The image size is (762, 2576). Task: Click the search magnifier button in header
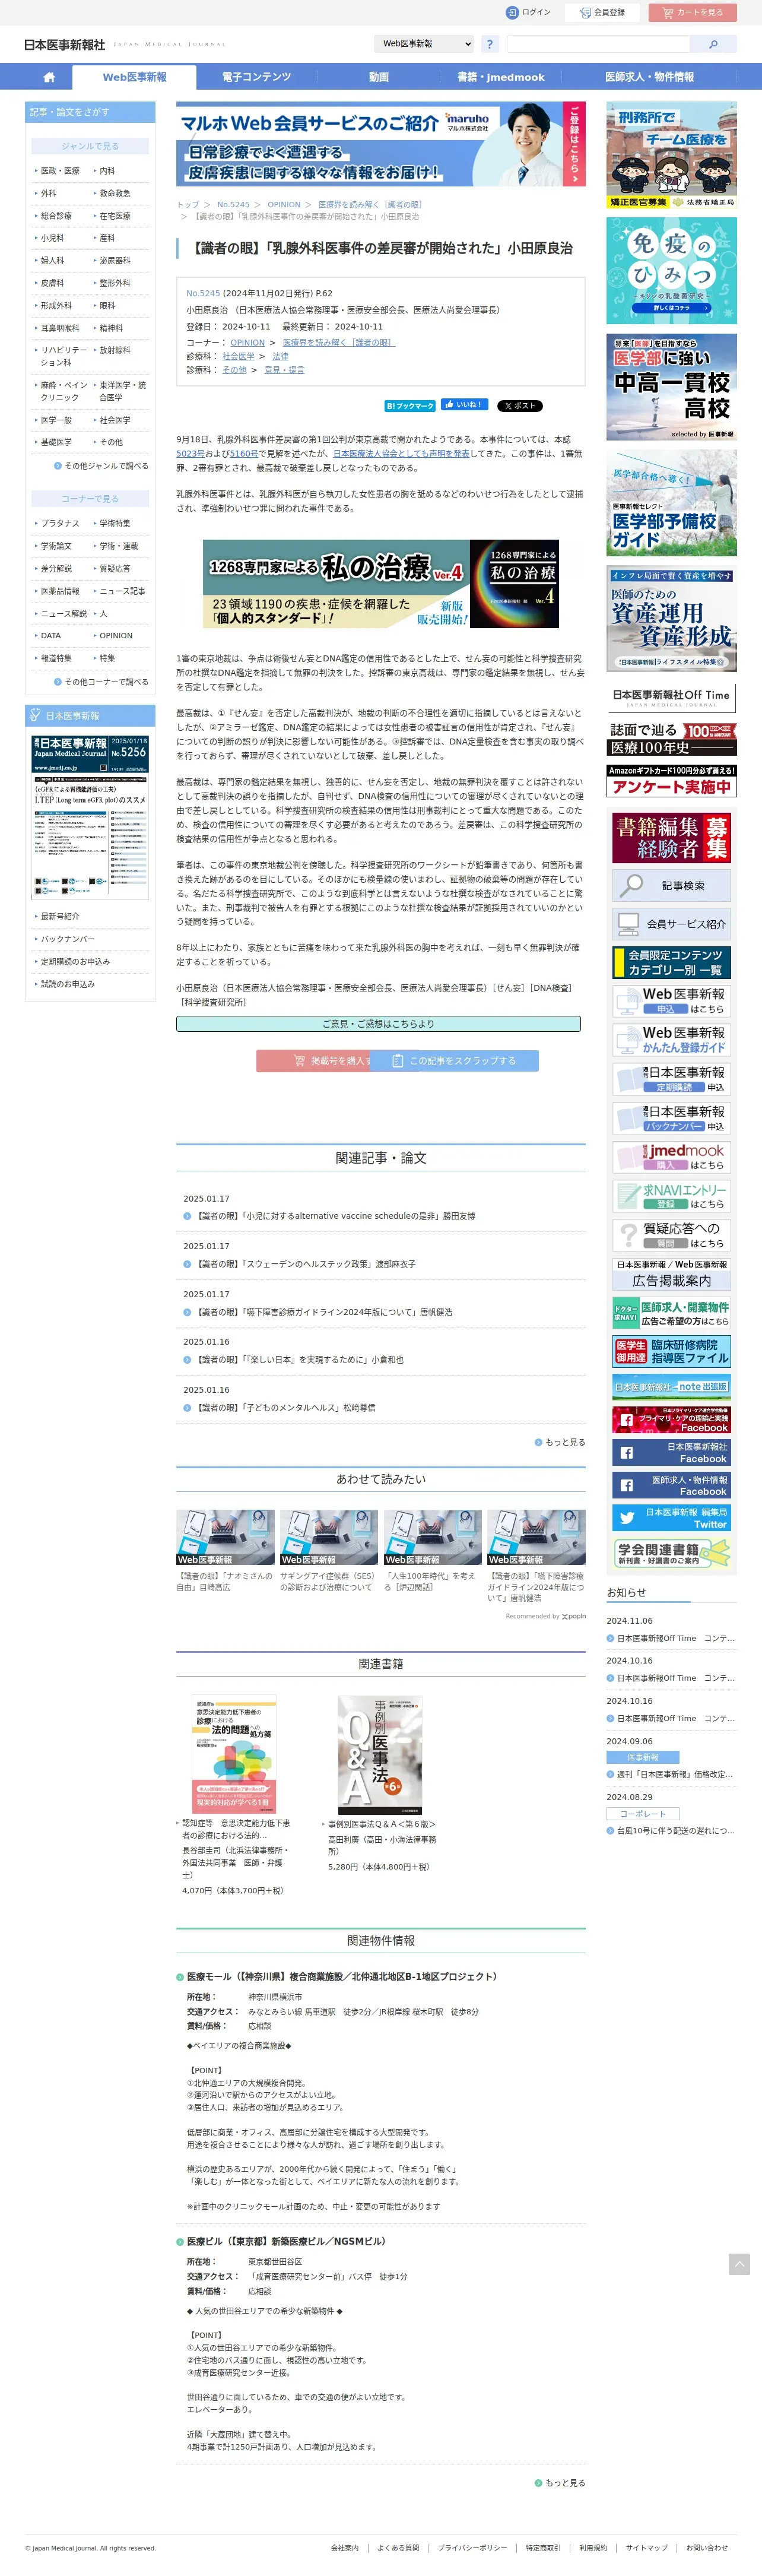(713, 44)
